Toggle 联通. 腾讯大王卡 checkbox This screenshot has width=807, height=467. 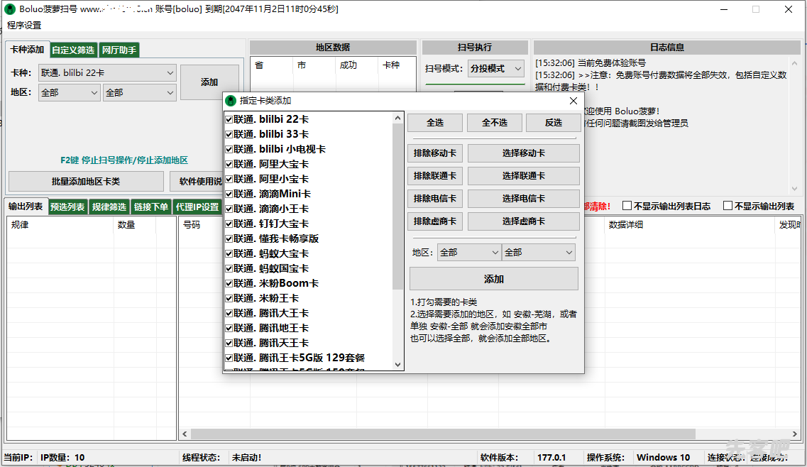coord(229,313)
